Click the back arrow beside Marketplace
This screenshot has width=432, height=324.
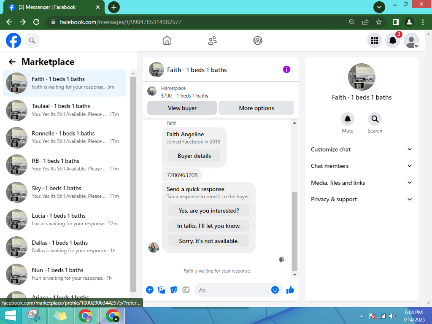(x=12, y=62)
